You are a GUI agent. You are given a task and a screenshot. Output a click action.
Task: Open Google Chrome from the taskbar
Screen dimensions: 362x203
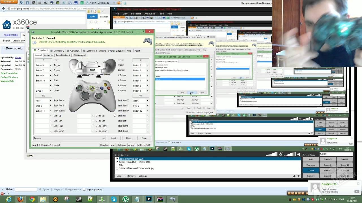point(32,199)
